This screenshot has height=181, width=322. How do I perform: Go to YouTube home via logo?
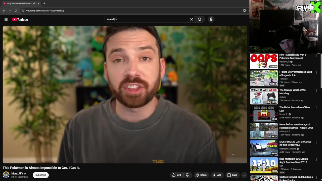click(20, 19)
